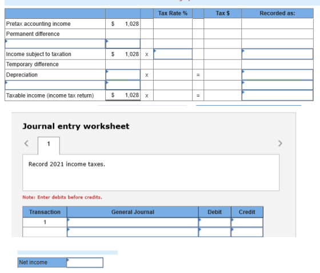Go to previous journal entry with left arrow
The width and height of the screenshot is (320, 273).
point(26,143)
